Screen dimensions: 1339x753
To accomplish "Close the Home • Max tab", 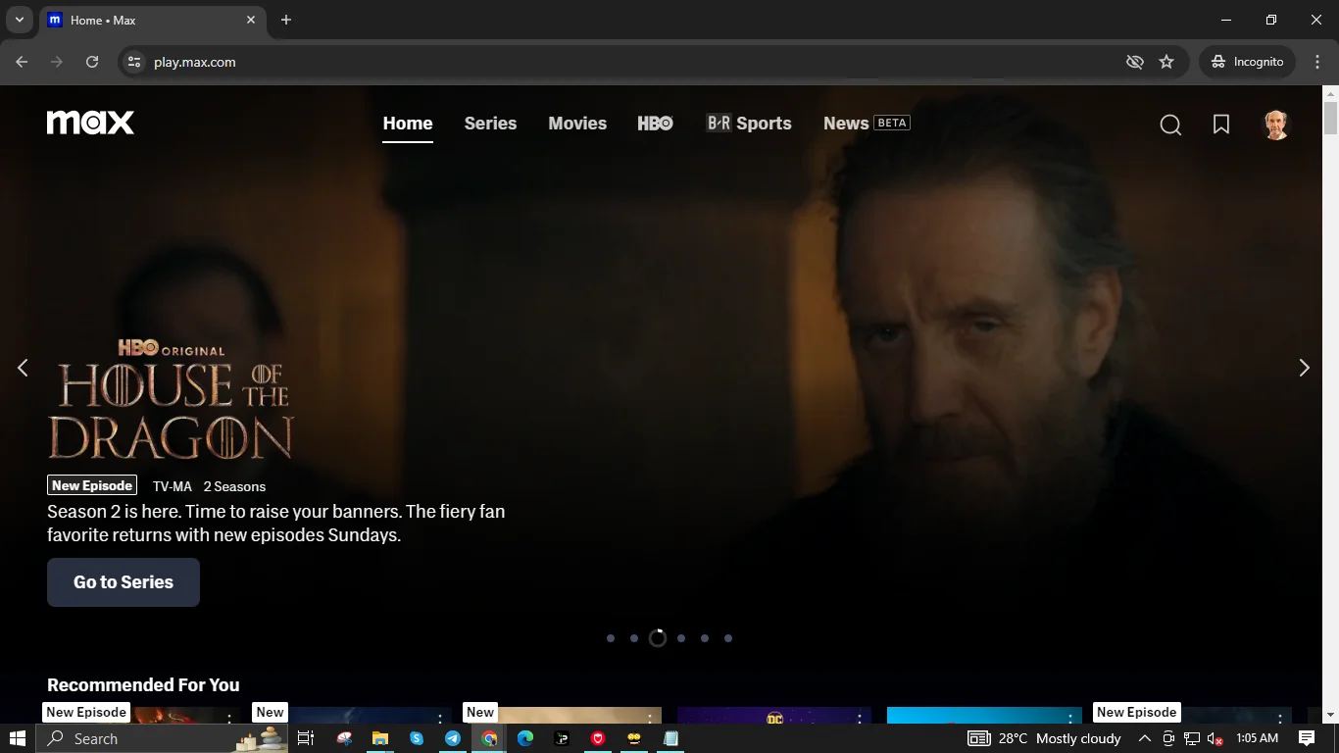I will click(251, 20).
